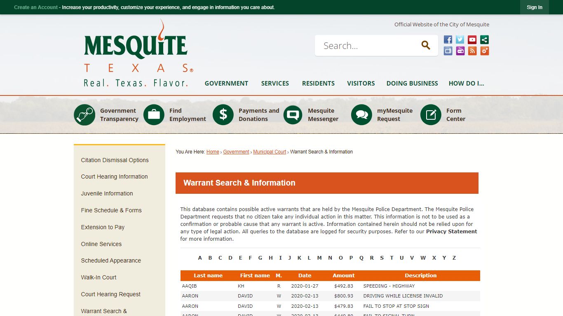Click the Description column header
563x316 pixels.
tap(420, 276)
